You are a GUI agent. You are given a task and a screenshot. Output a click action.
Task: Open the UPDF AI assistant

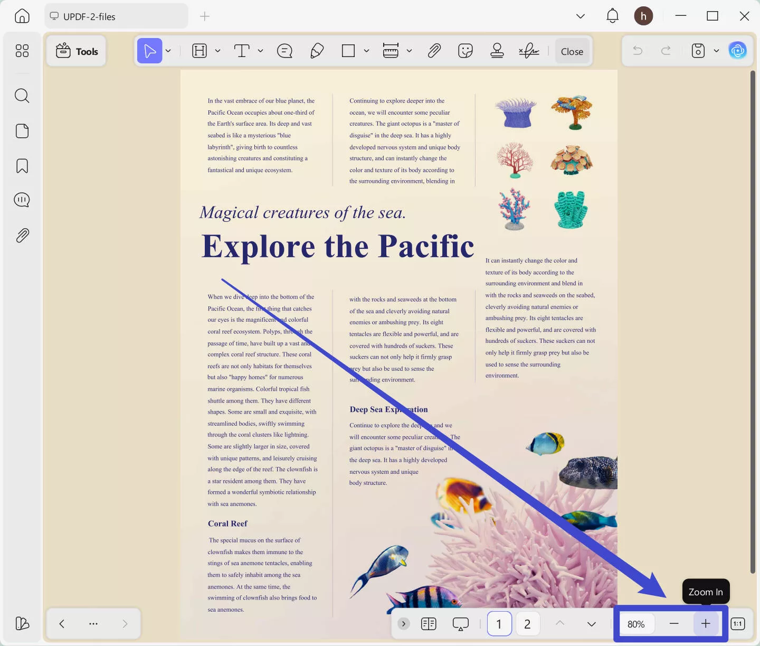point(737,51)
